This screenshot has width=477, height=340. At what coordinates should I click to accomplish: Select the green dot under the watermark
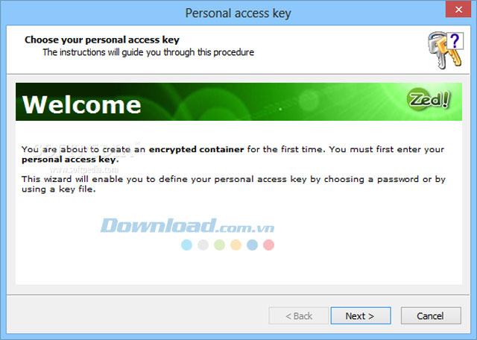click(219, 245)
